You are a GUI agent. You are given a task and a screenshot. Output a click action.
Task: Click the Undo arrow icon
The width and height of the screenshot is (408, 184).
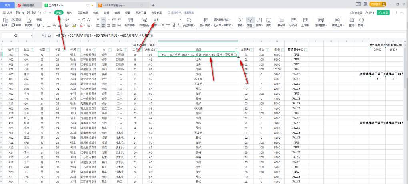pos(39,12)
